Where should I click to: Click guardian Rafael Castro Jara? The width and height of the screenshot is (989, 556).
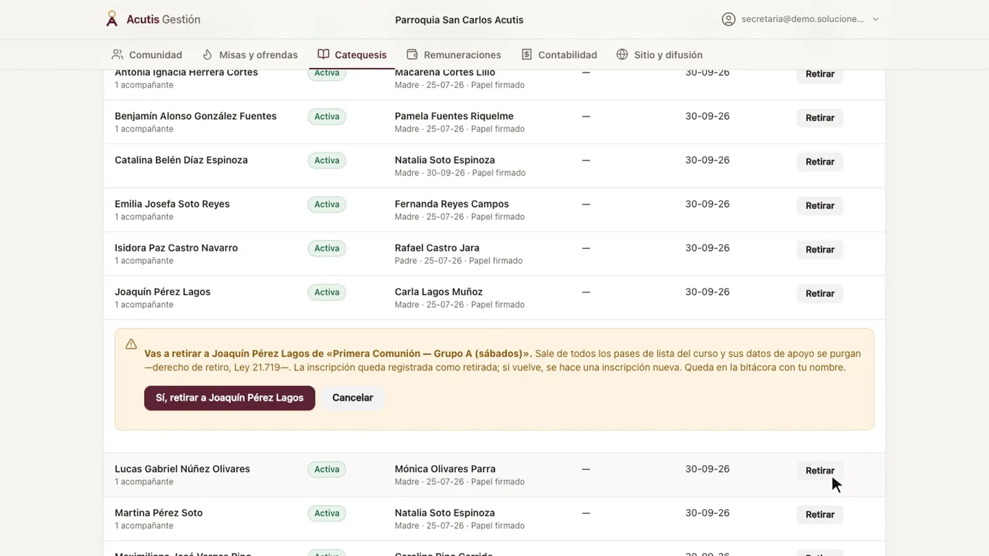click(437, 248)
